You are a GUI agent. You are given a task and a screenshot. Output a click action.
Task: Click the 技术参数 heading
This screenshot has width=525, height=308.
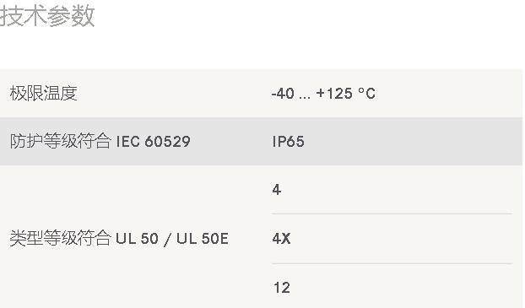tap(47, 16)
